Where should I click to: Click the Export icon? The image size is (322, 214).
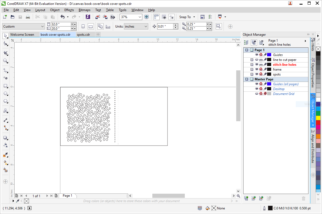click(105, 17)
